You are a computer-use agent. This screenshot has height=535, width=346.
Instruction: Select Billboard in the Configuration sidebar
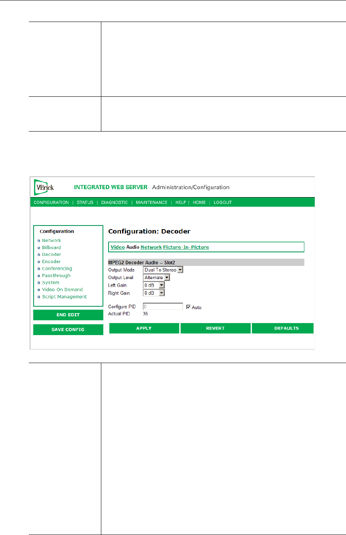[x=52, y=248]
